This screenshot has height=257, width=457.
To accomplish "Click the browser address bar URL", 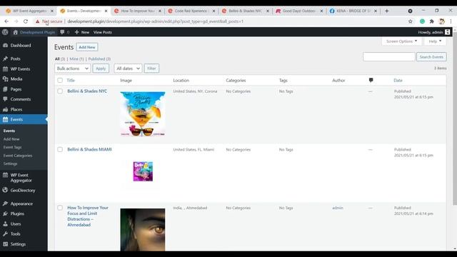I will (155, 21).
